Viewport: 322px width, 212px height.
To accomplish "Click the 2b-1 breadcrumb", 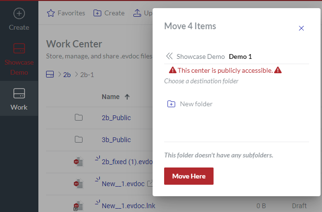I will (87, 75).
